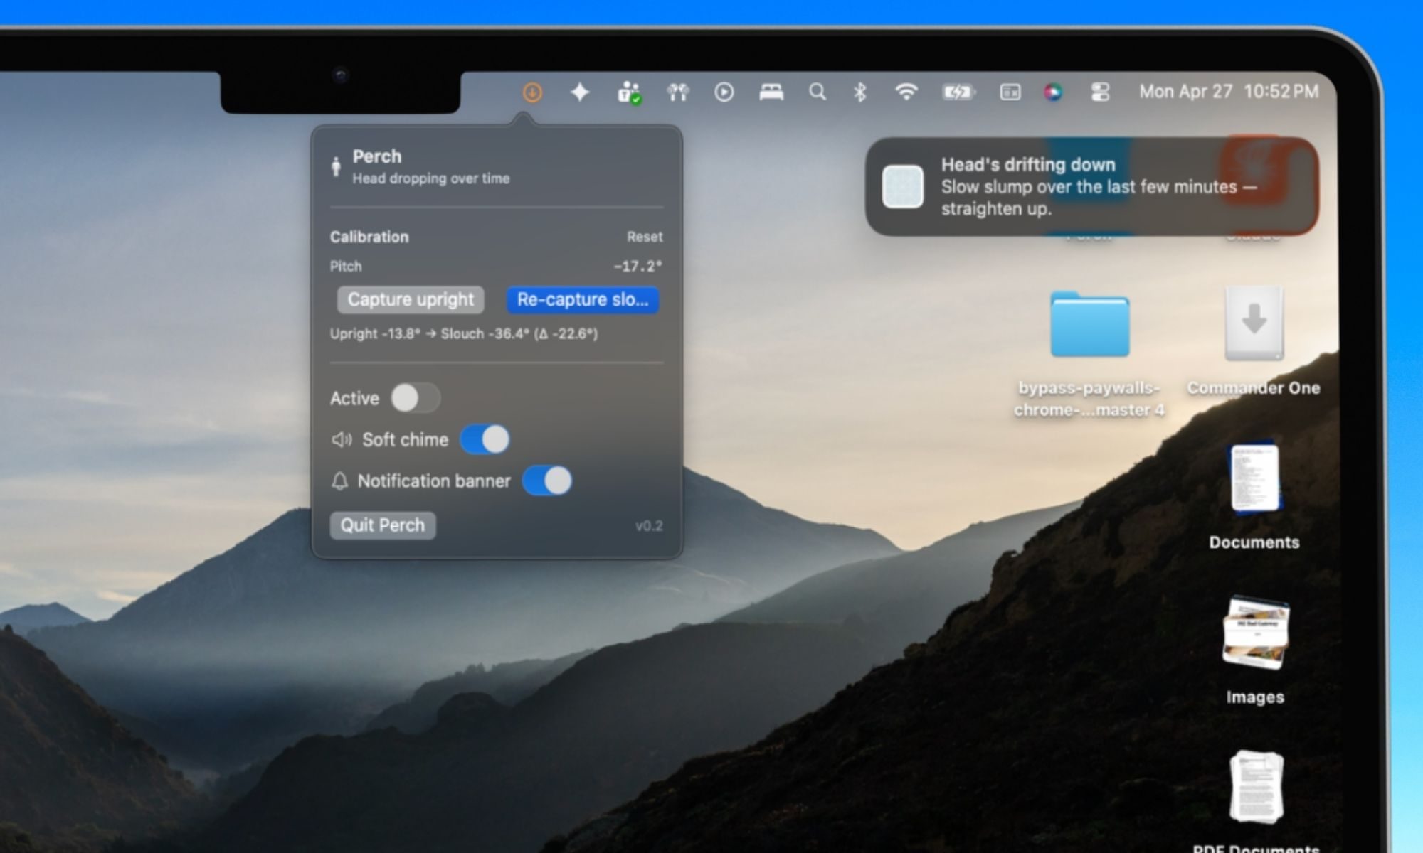
Task: Click the speaker icon next to Soft chime
Action: click(342, 440)
